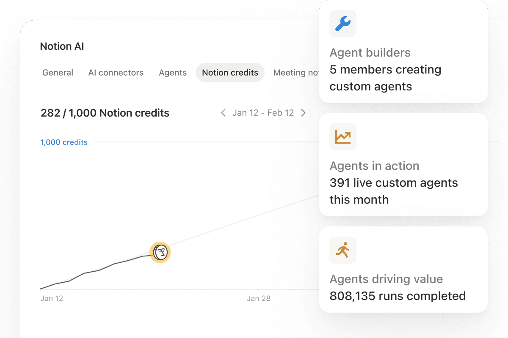
Task: Open the previous period chevron arrow
Action: pos(223,113)
